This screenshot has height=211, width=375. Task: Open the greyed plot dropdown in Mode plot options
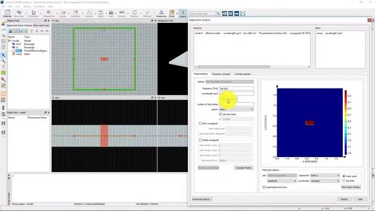(x=282, y=176)
